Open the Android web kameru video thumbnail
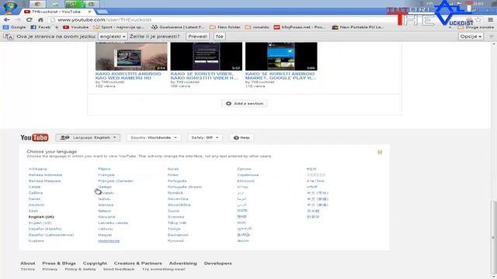 pyautogui.click(x=131, y=57)
